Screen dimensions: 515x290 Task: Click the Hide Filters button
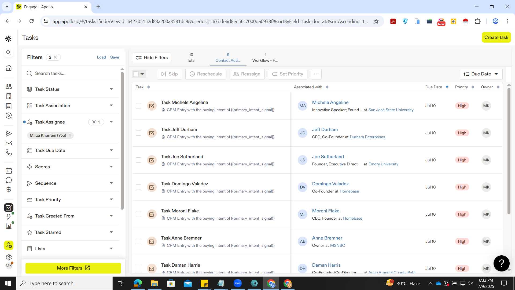click(152, 57)
